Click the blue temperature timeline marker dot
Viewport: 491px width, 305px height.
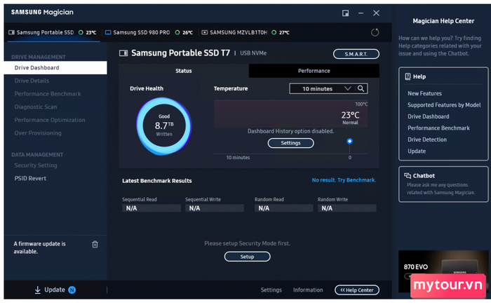[x=349, y=141]
